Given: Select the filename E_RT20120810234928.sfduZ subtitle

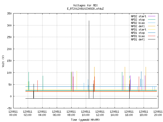Looking at the screenshot, I should point(85,9).
